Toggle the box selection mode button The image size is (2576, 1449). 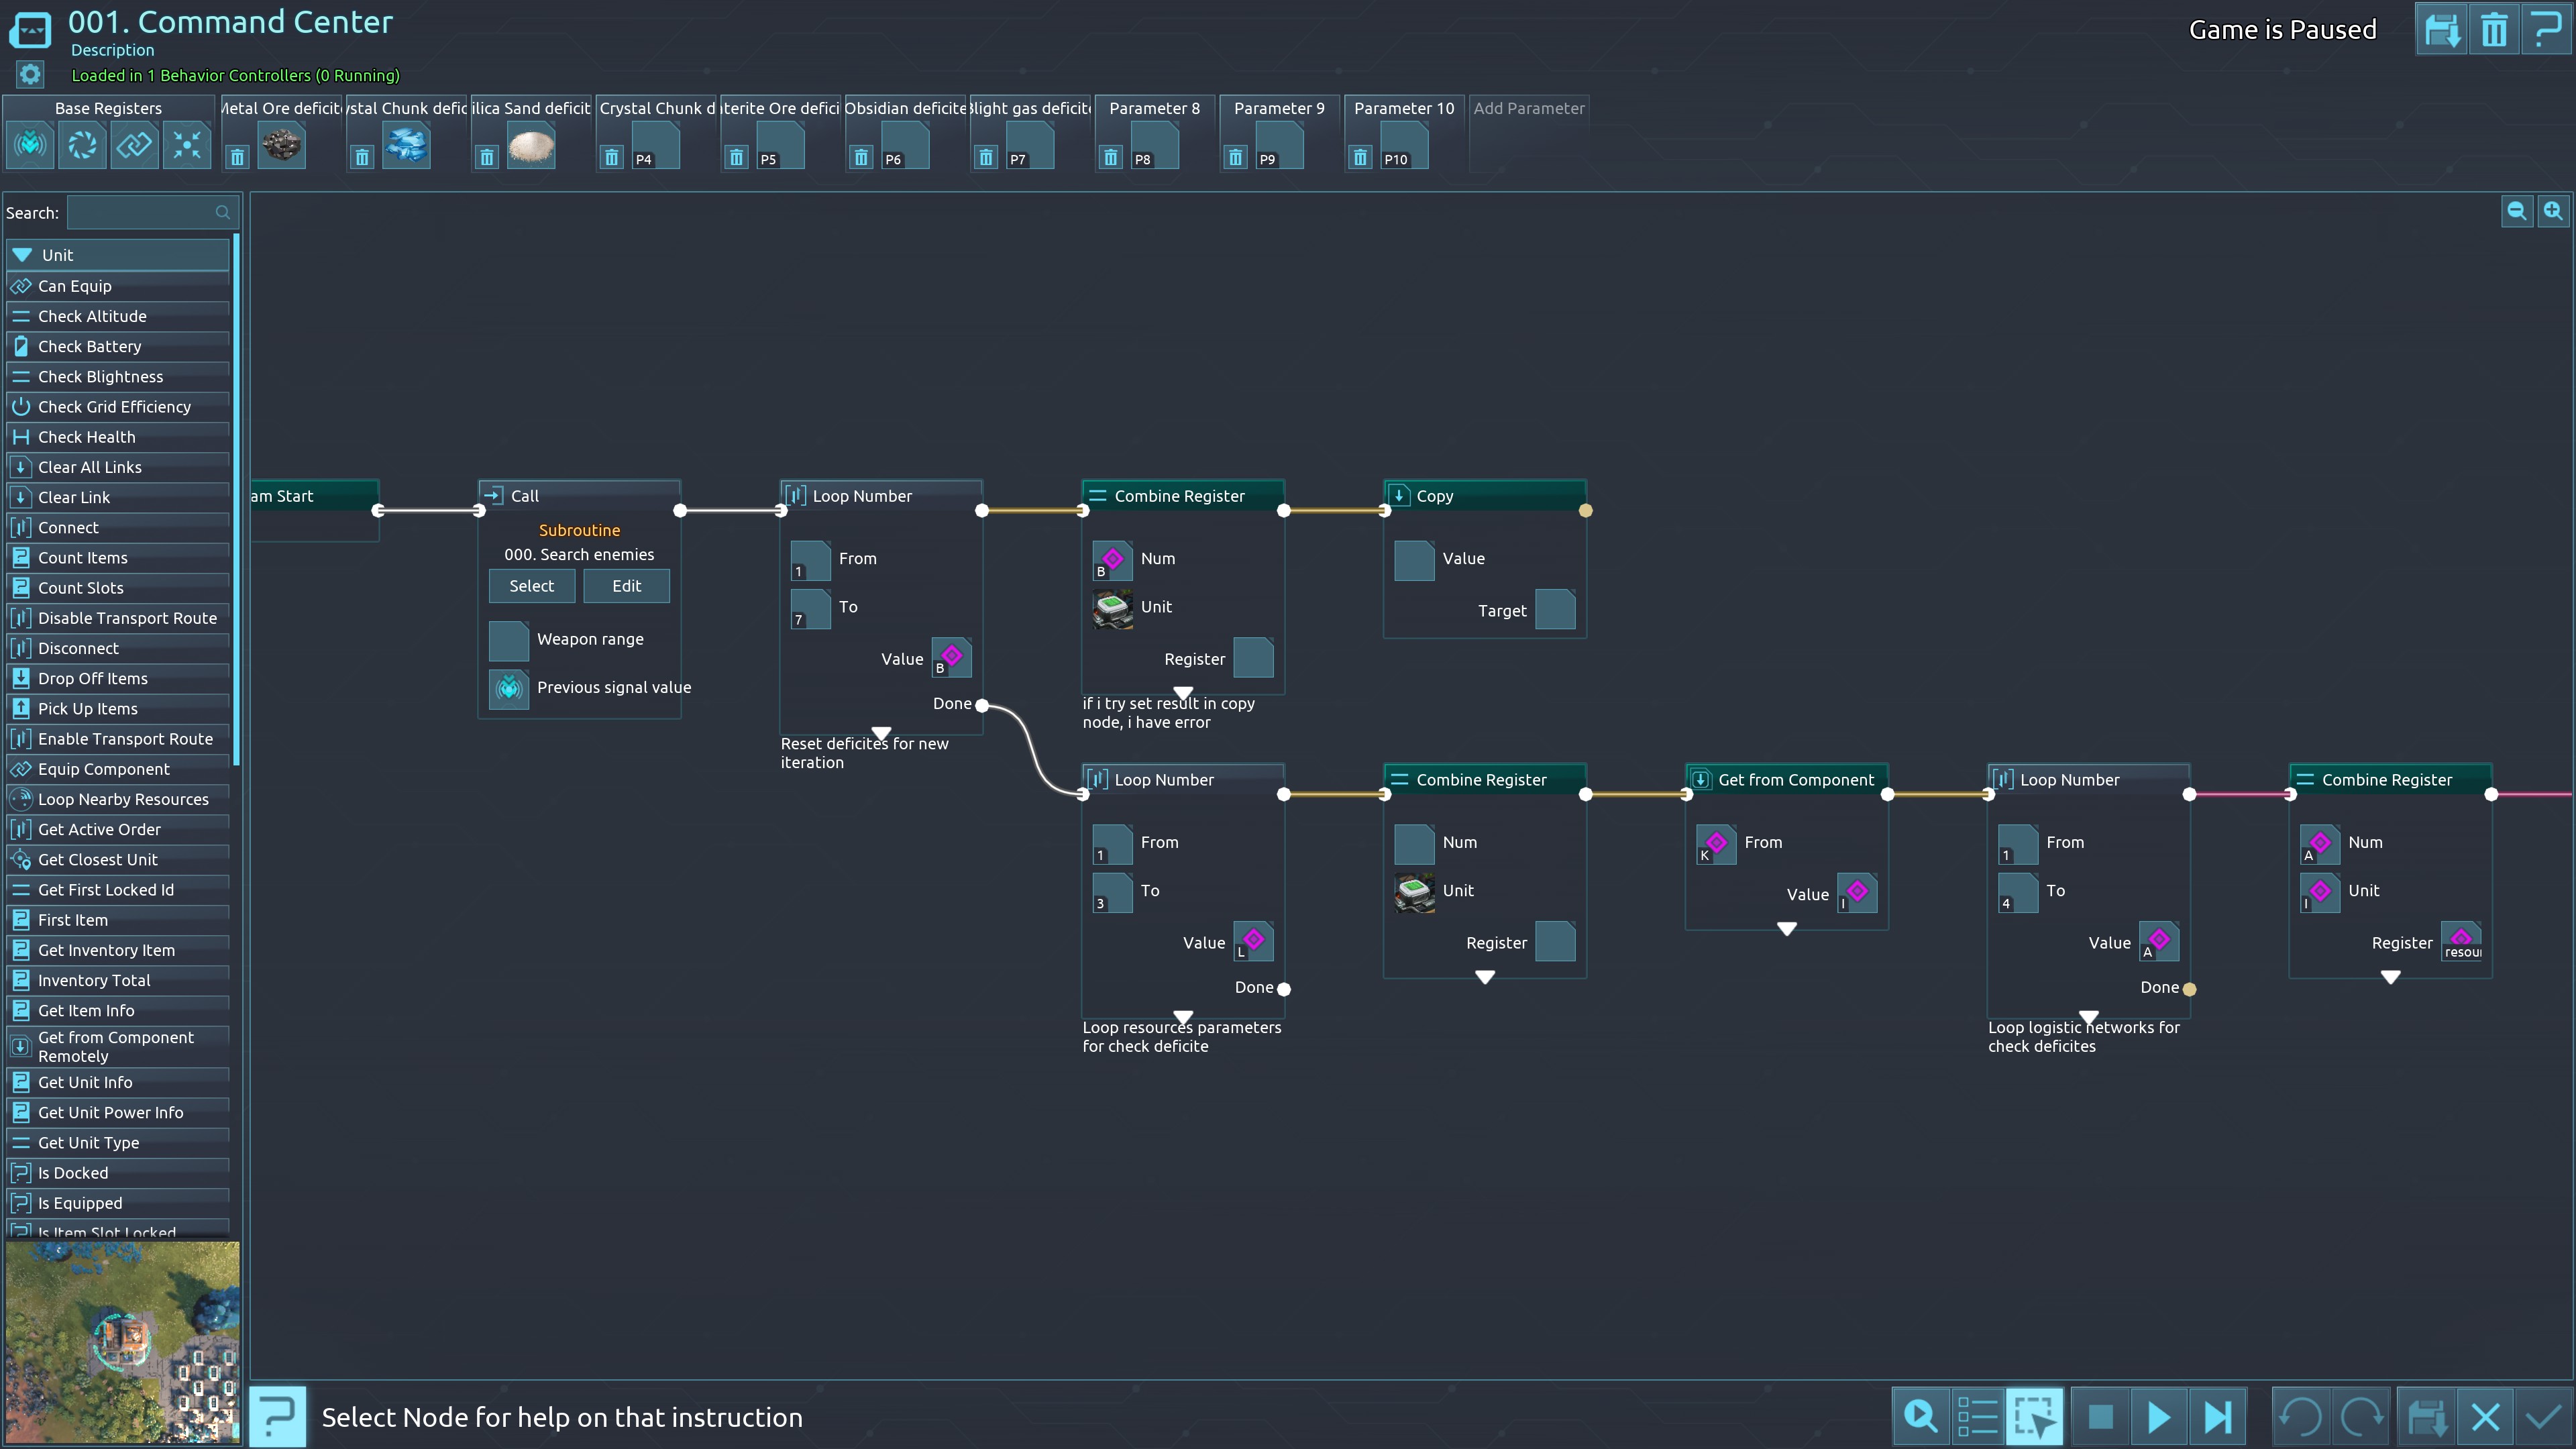pos(2035,1417)
